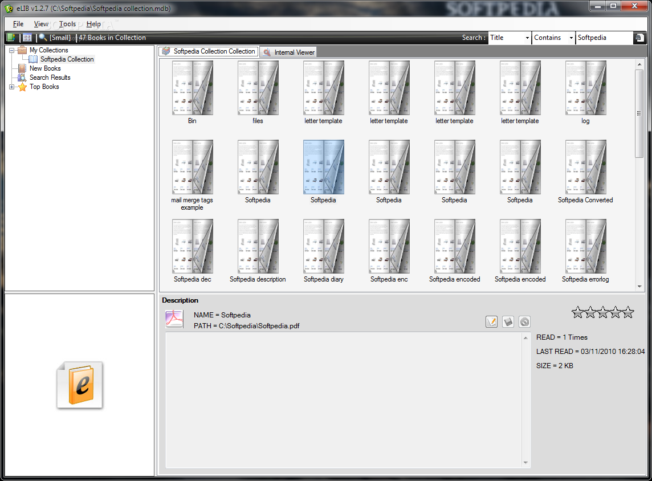Click the thumbnail list scrollbar thumb

pyautogui.click(x=639, y=113)
